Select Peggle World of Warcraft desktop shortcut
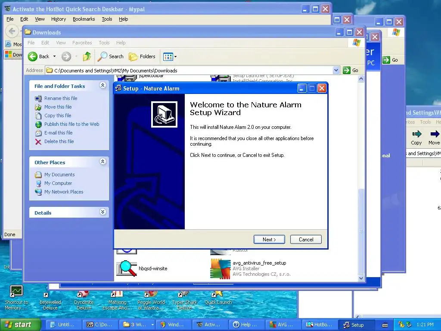This screenshot has width=441, height=331. 151,301
